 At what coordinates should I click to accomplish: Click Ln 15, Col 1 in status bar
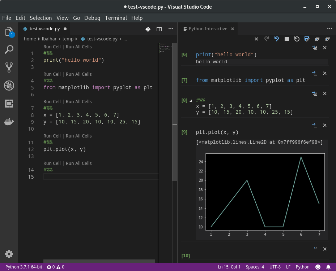click(x=229, y=267)
